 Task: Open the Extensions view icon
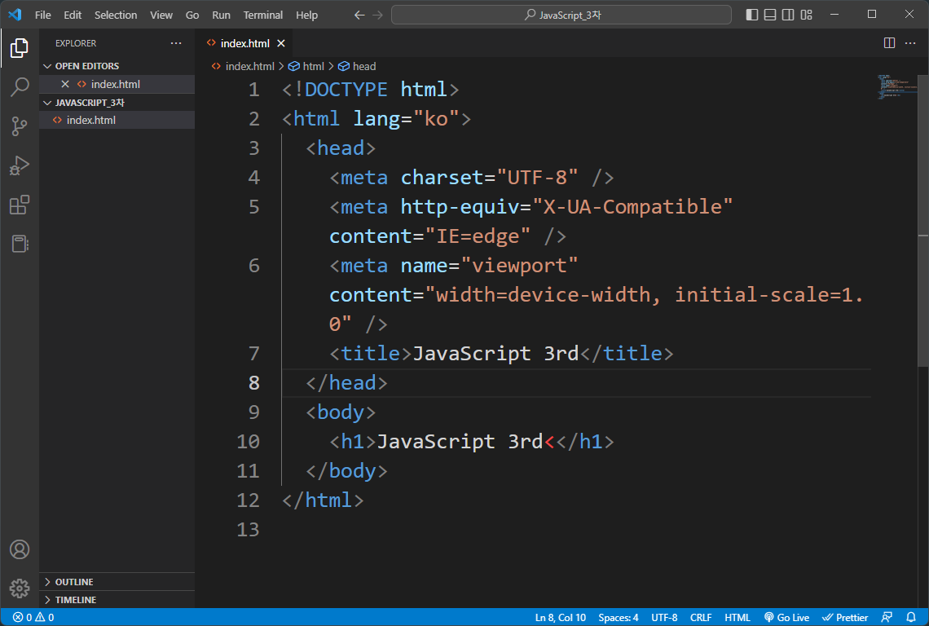pyautogui.click(x=20, y=205)
